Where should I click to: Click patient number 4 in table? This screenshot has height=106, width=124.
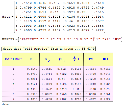coord(13,84)
